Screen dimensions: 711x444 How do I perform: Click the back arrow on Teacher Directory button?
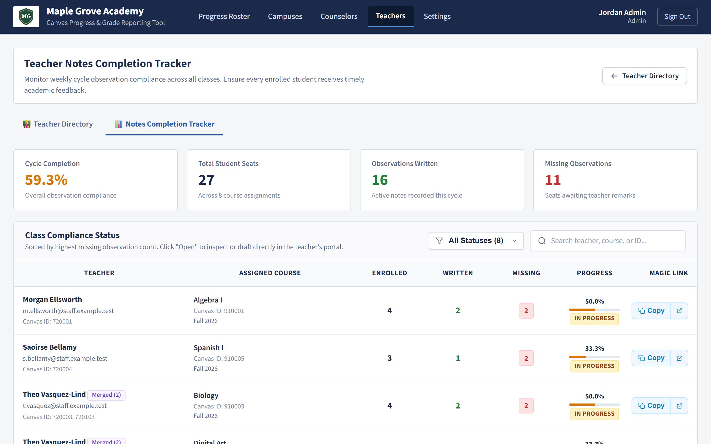[x=614, y=76]
